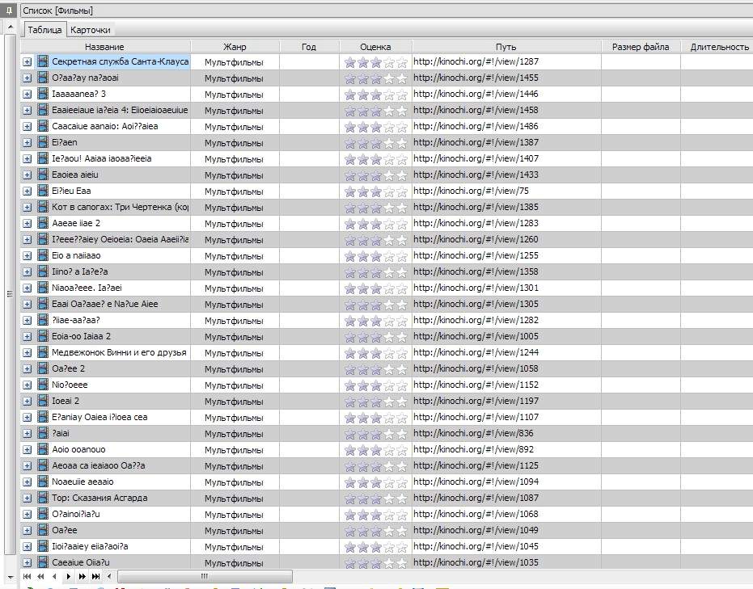753x589 pixels.
Task: Sort by the Жанр column header
Action: pyautogui.click(x=235, y=47)
